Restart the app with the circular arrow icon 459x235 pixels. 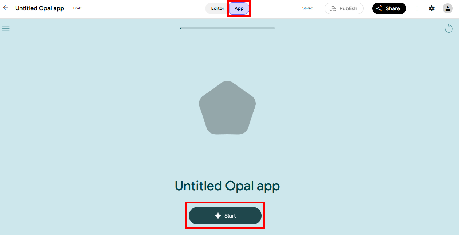click(x=449, y=28)
